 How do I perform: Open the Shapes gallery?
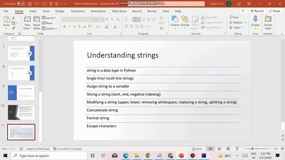(175, 22)
